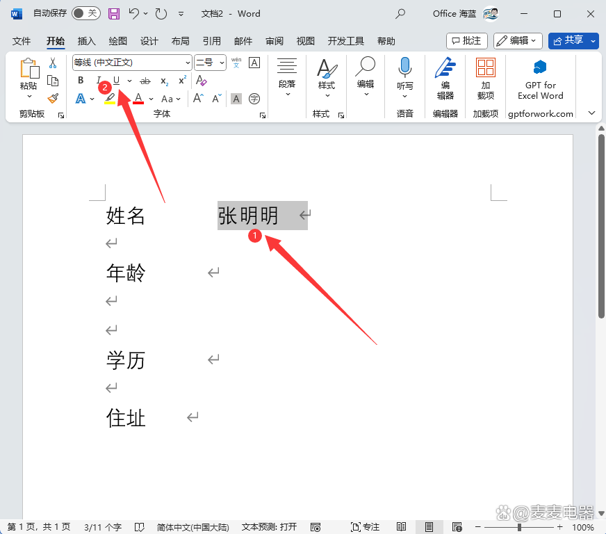This screenshot has width=606, height=534.
Task: Click the Character Border icon
Action: coord(254,63)
